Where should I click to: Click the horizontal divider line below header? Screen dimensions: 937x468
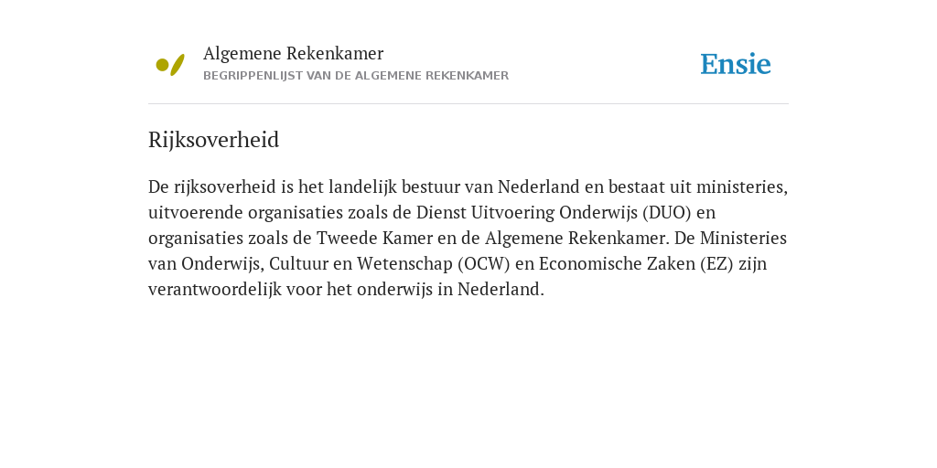click(468, 104)
